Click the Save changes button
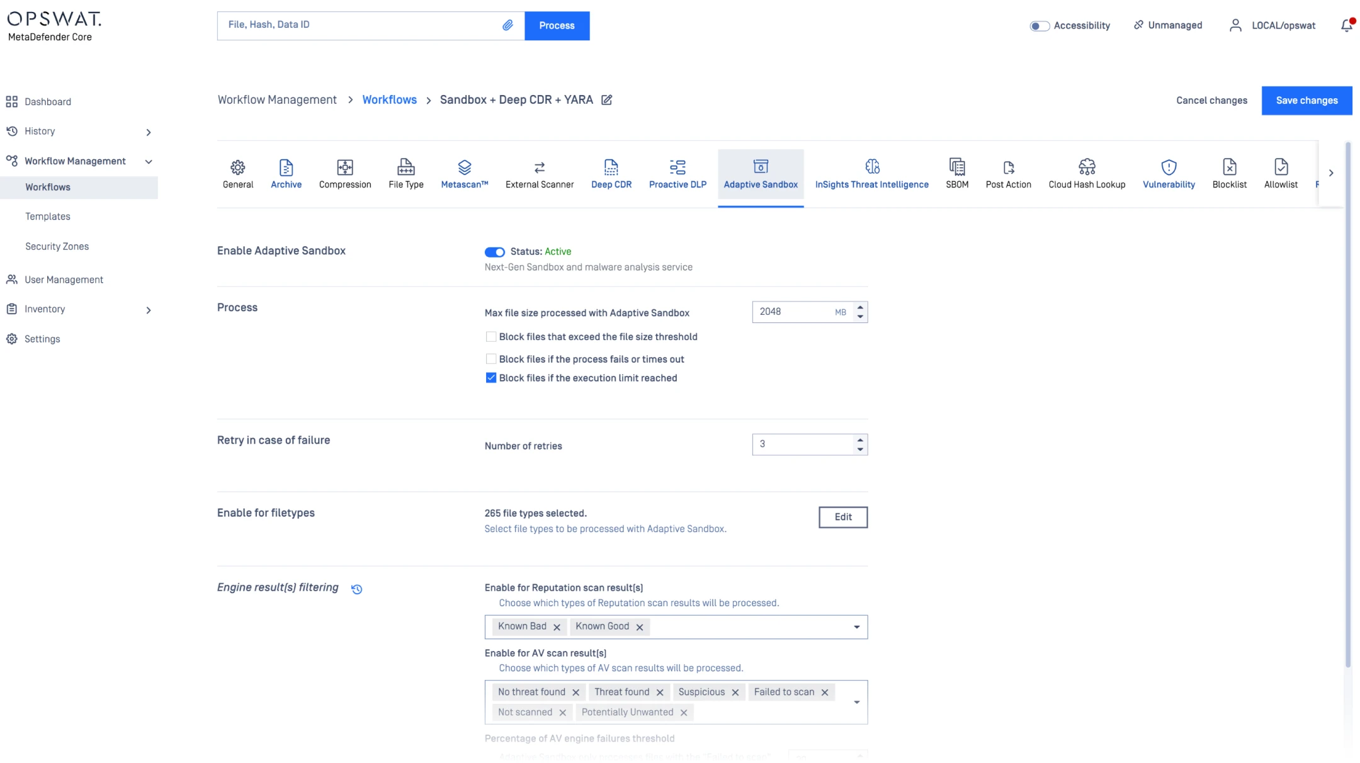The image size is (1360, 763). pos(1306,101)
